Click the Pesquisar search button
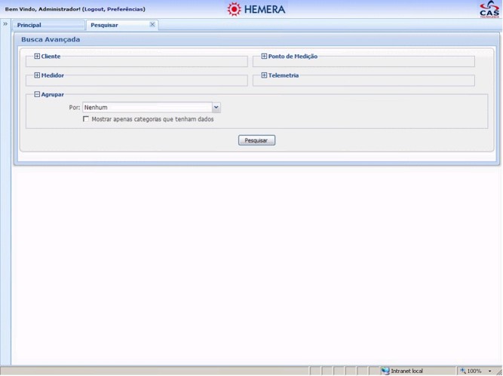The height and width of the screenshot is (376, 503). pyautogui.click(x=256, y=140)
